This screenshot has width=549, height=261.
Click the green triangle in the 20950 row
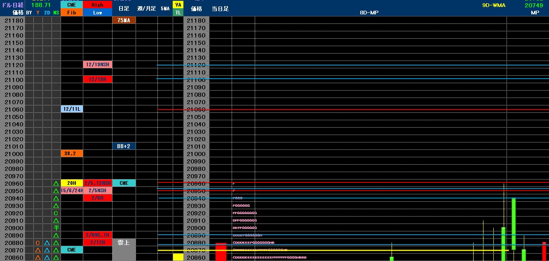[56, 191]
